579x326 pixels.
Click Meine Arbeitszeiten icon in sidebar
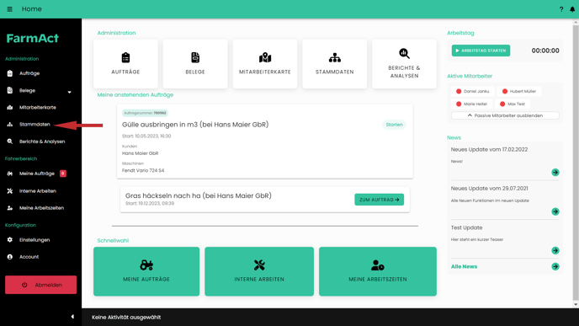tap(10, 208)
